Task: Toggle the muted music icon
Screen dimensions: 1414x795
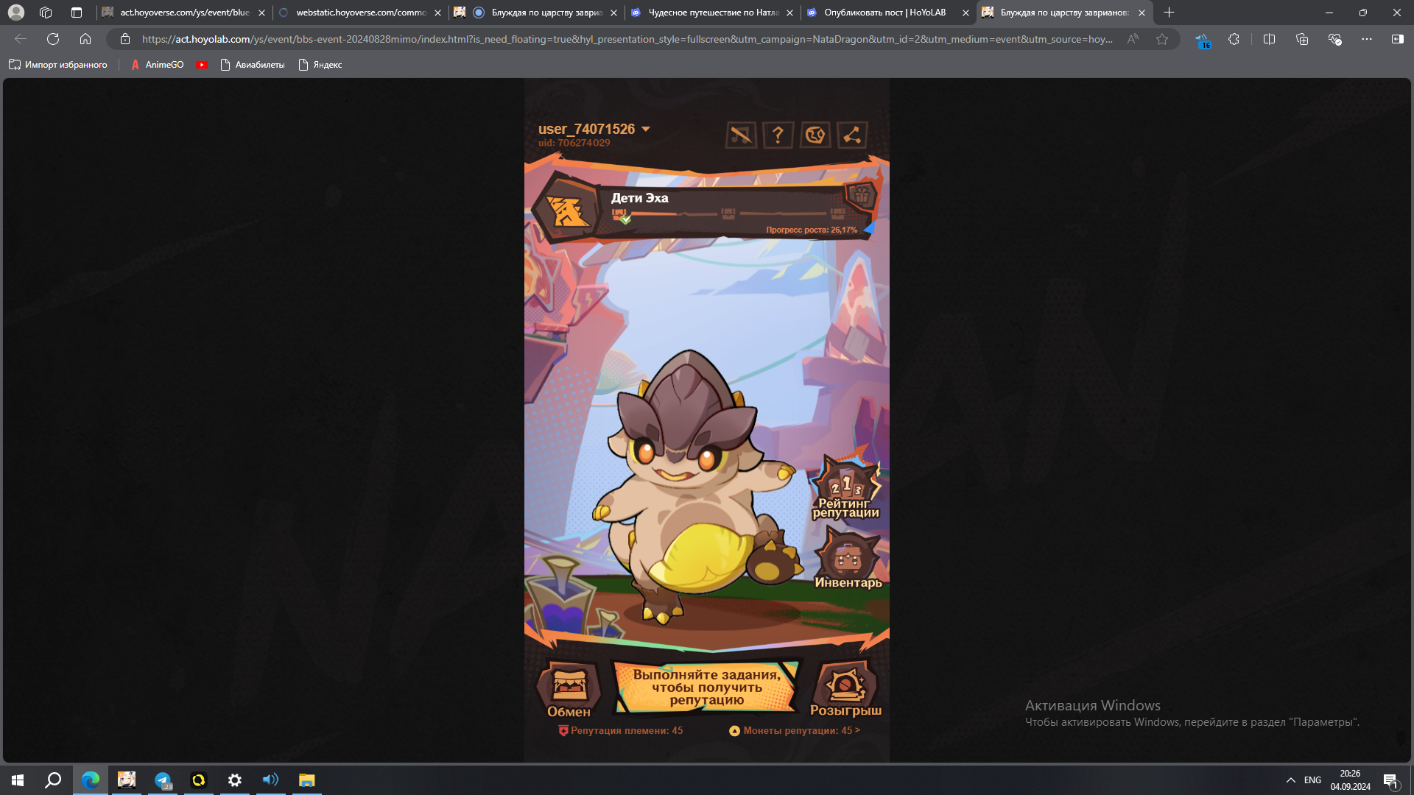Action: pyautogui.click(x=741, y=135)
